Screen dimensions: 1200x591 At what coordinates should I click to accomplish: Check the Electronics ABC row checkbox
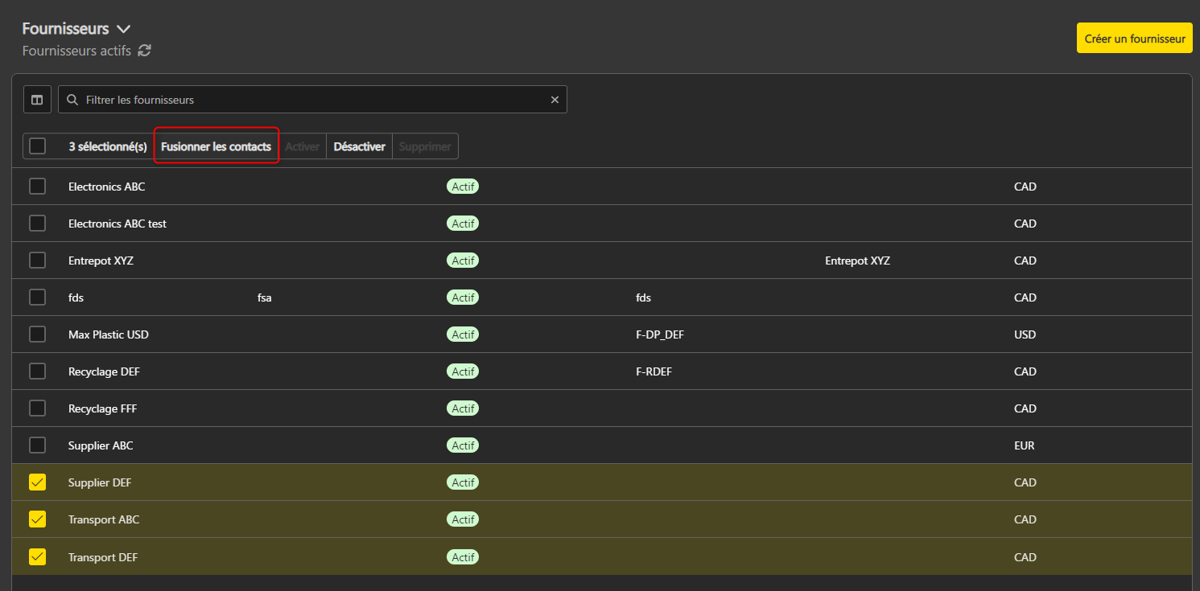[38, 187]
